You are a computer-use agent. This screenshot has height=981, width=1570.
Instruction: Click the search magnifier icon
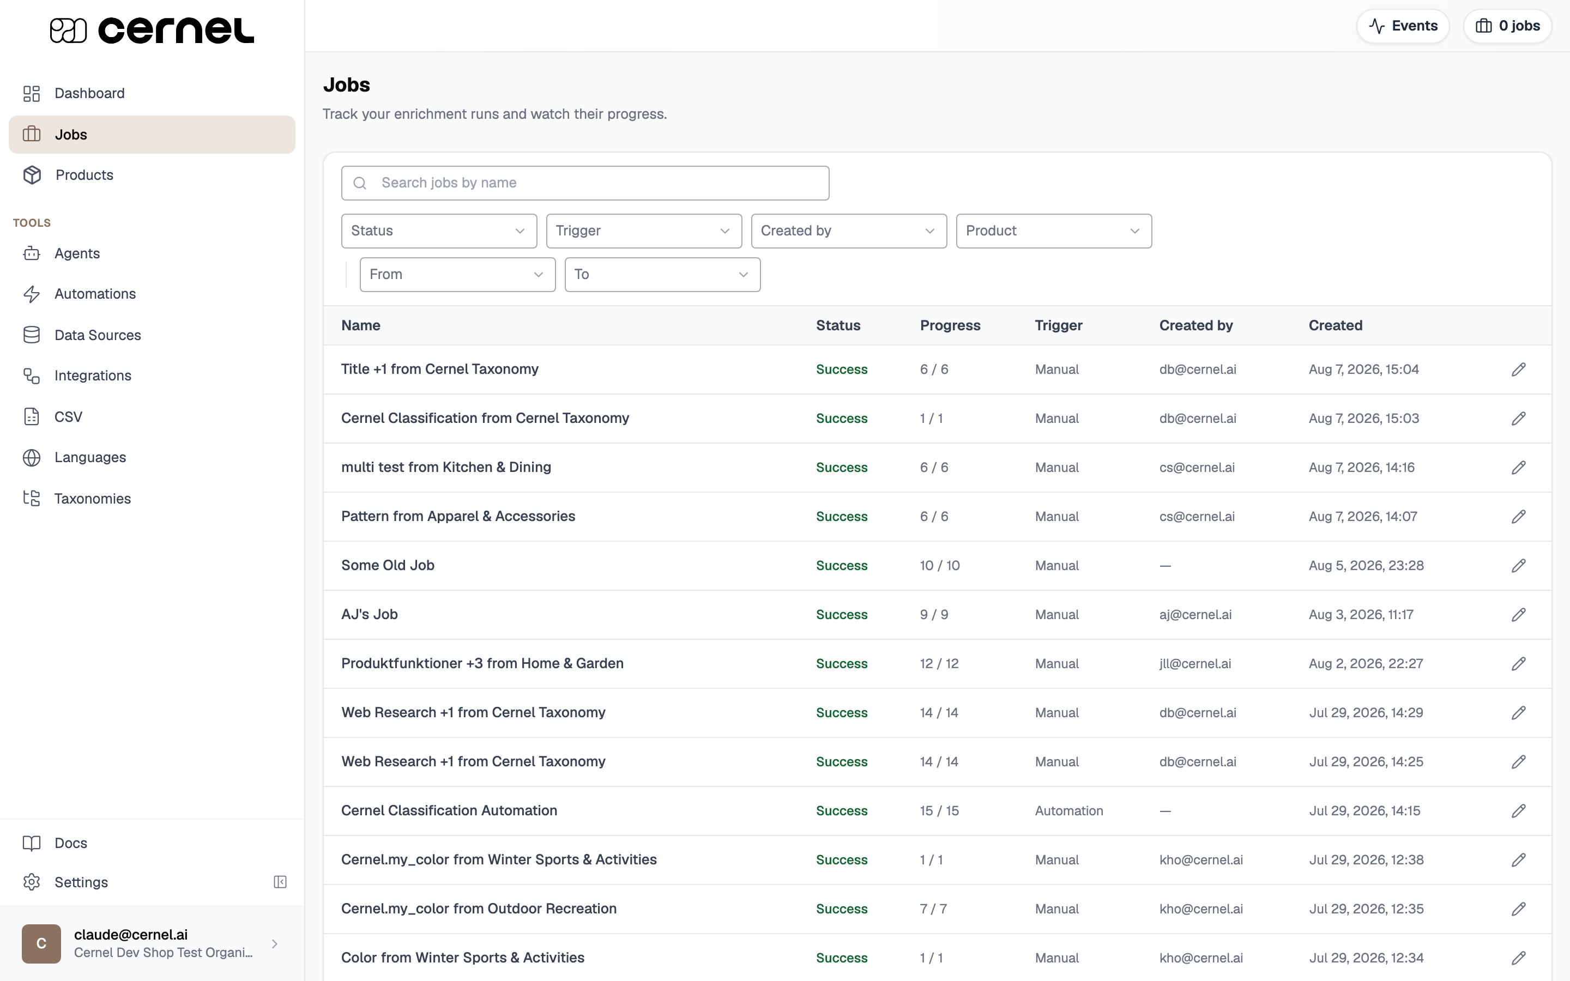coord(360,183)
